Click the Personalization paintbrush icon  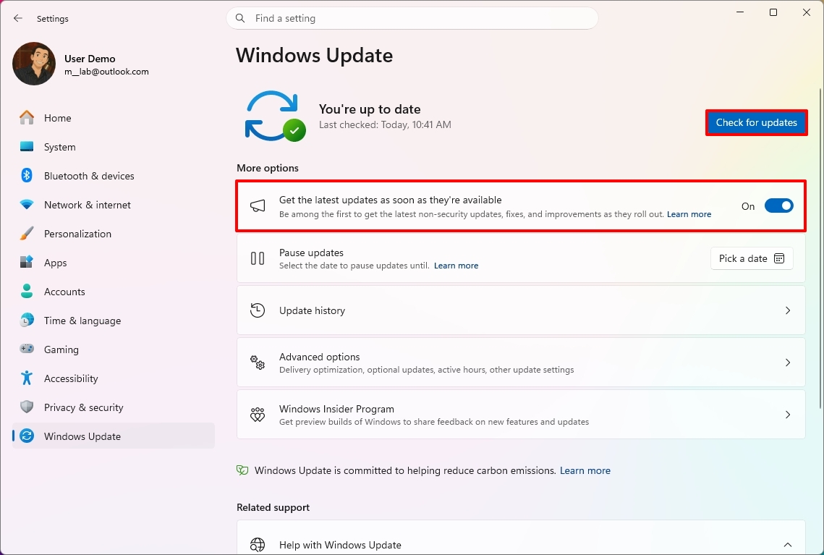pos(27,233)
